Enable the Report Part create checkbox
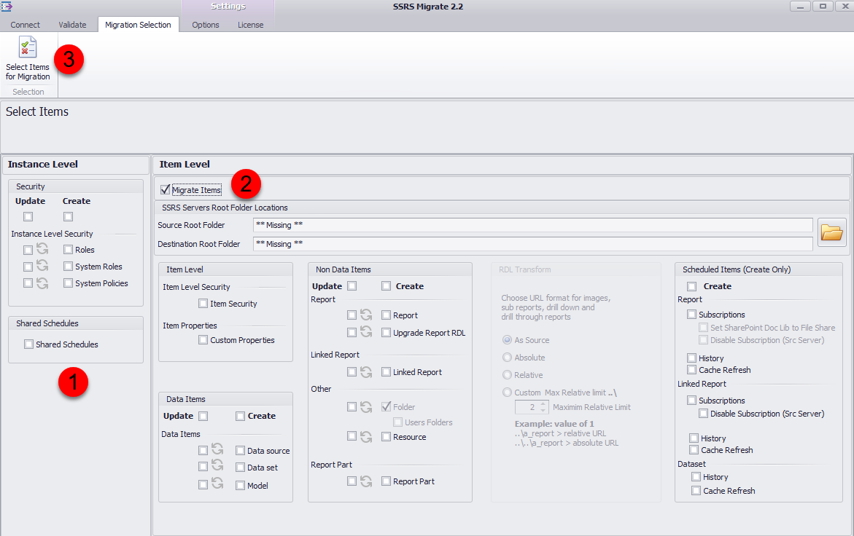 click(386, 481)
